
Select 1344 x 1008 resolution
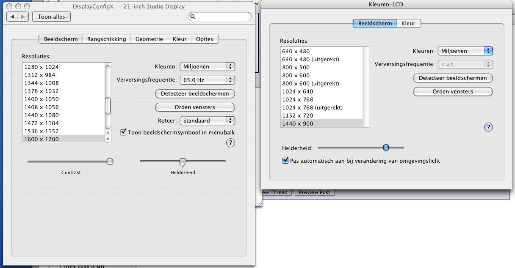[x=64, y=83]
